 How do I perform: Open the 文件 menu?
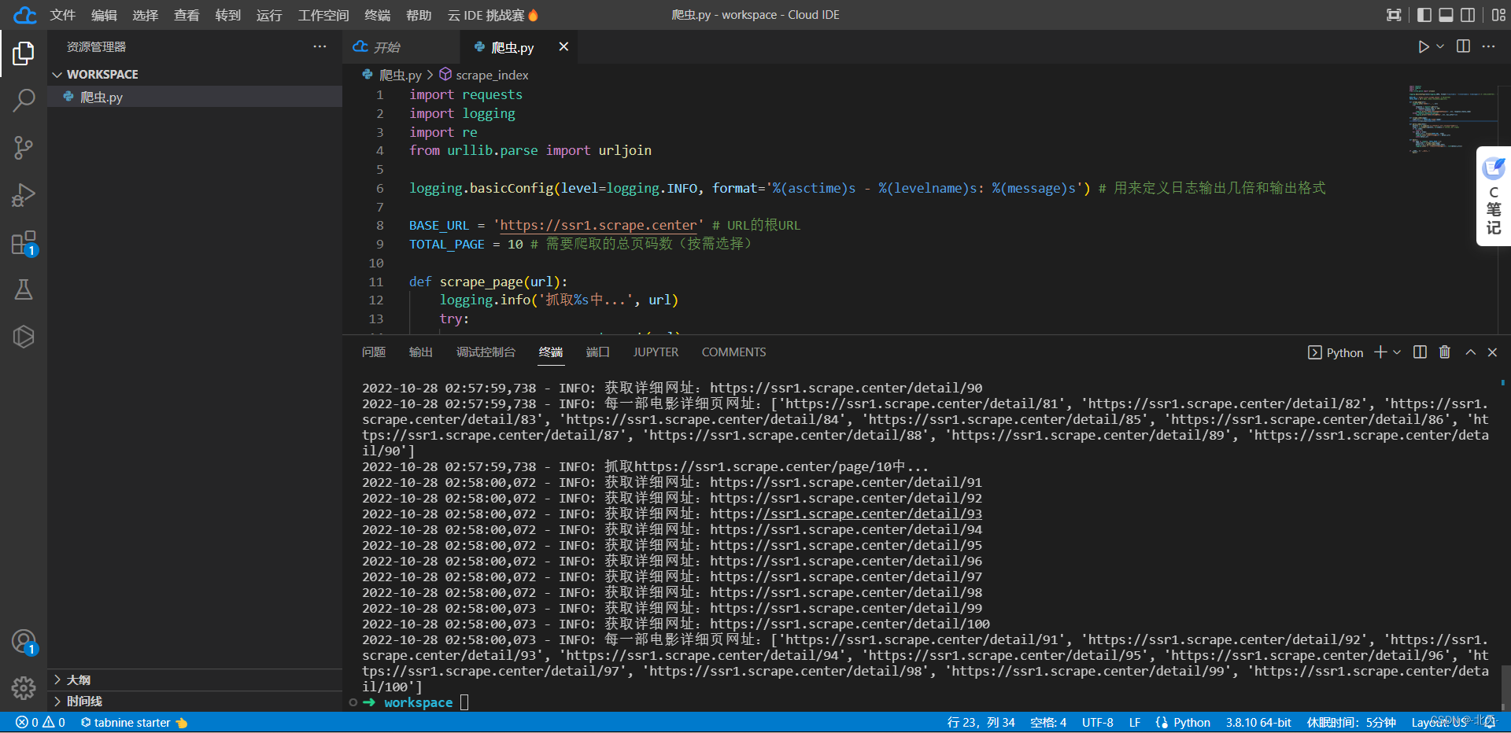(x=63, y=15)
